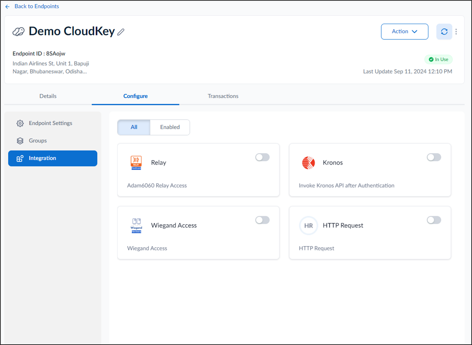Viewport: 472px width, 345px height.
Task: Go to the Groups section
Action: [53, 141]
